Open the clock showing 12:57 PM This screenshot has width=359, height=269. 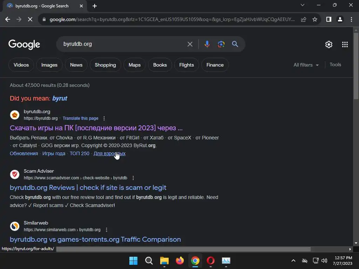(343, 261)
